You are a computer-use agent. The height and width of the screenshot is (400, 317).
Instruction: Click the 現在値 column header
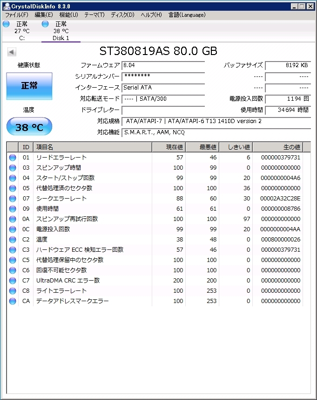(169, 147)
